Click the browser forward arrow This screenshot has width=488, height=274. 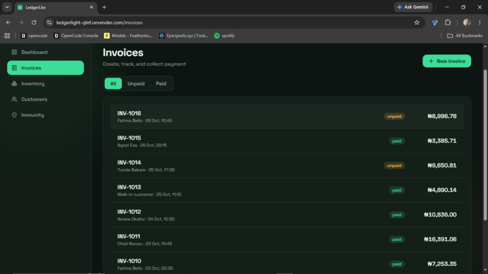pyautogui.click(x=21, y=22)
